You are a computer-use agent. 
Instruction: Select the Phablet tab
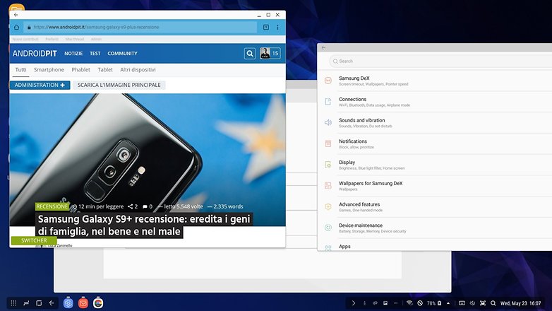click(80, 70)
